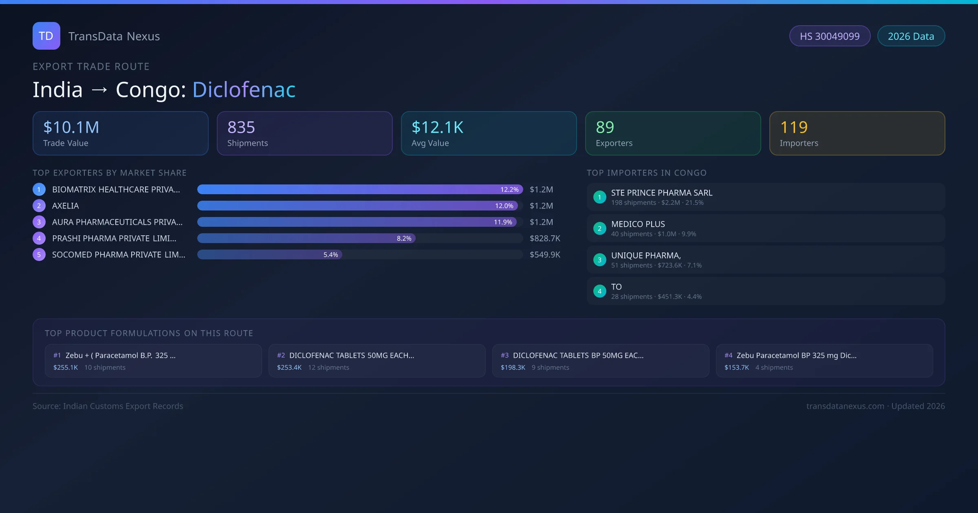Select the 835 Shipments stat card
Image resolution: width=978 pixels, height=513 pixels.
click(304, 134)
